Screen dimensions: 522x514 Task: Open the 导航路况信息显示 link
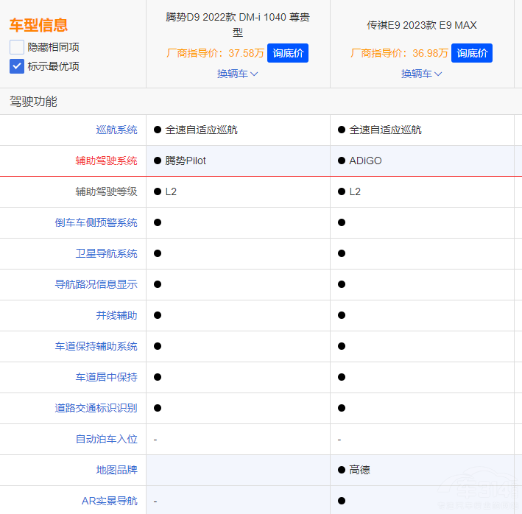[96, 284]
